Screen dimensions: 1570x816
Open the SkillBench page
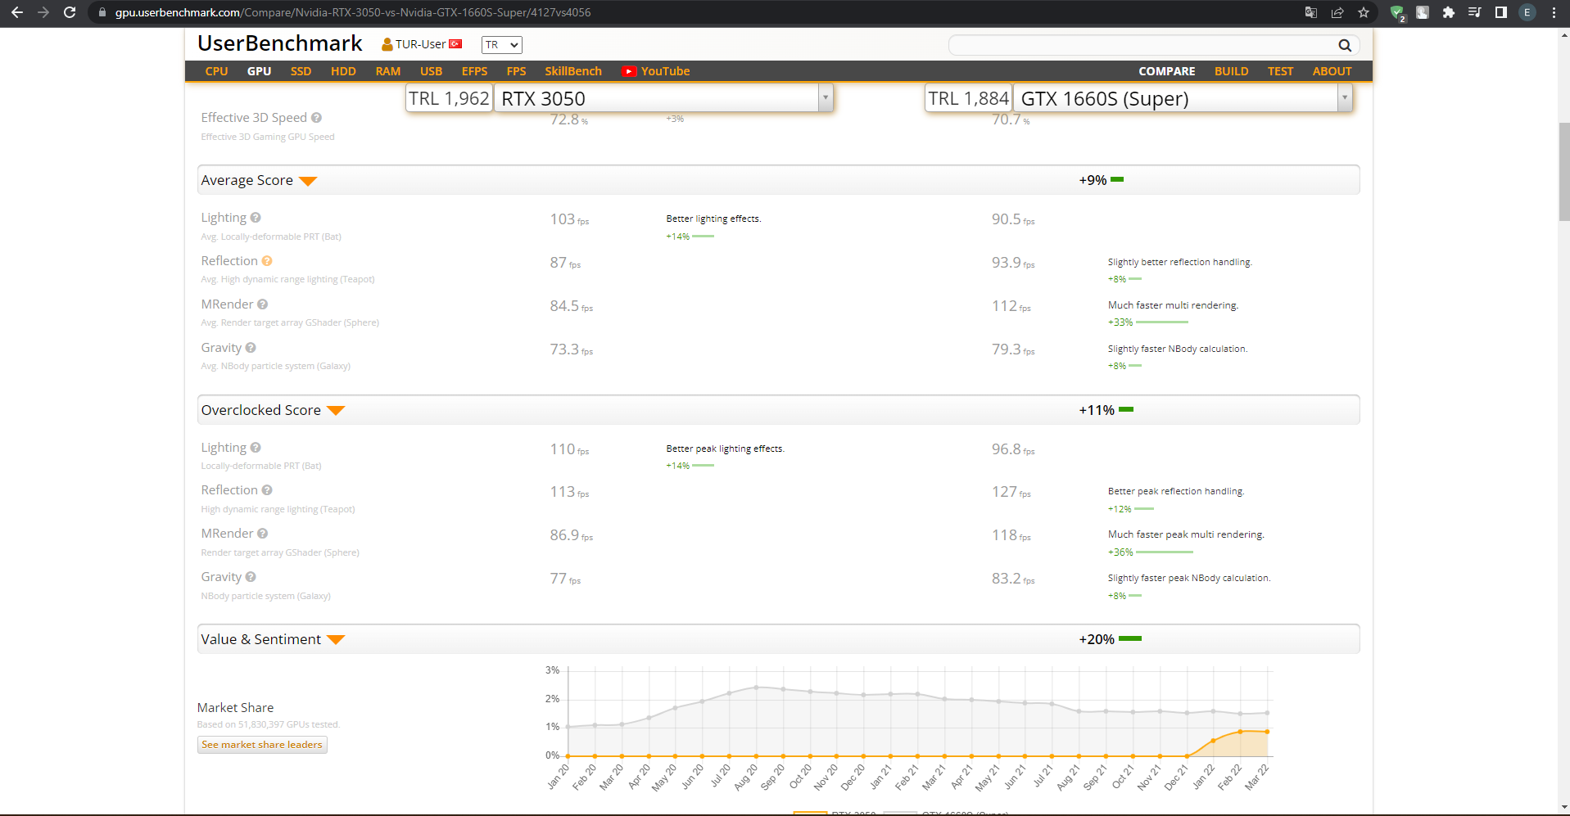[573, 71]
